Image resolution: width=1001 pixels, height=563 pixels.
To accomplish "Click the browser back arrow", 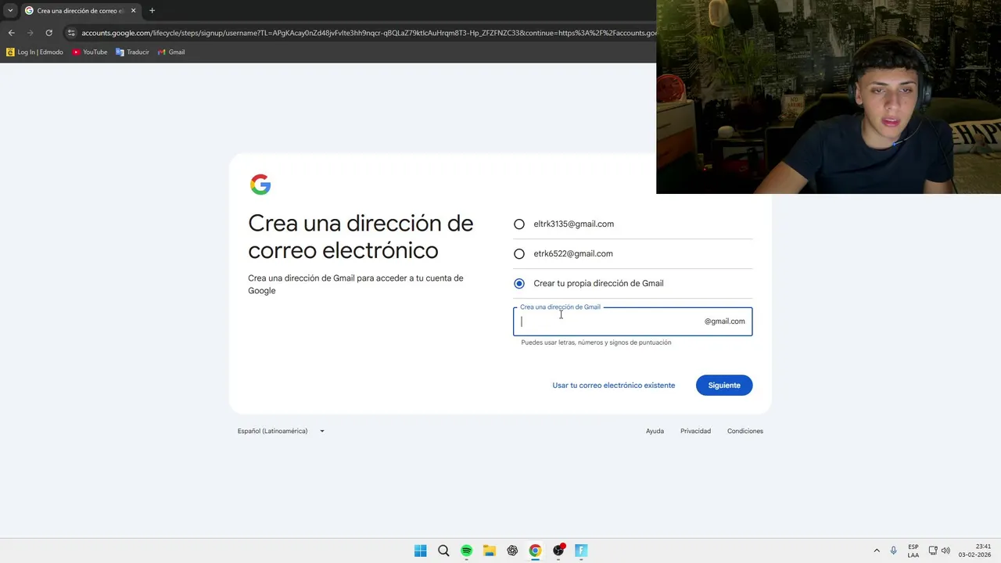I will [x=11, y=33].
